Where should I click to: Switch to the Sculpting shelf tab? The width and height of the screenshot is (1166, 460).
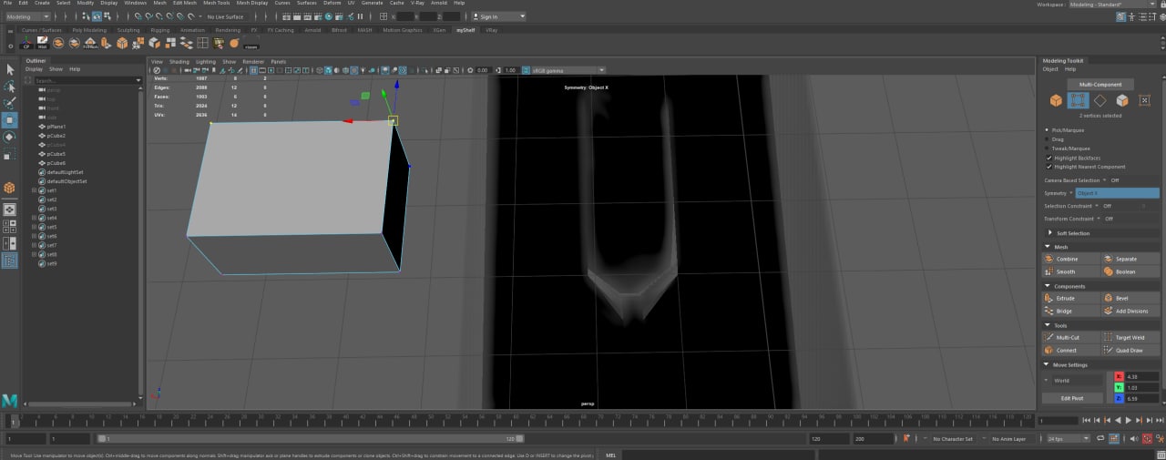tap(128, 29)
